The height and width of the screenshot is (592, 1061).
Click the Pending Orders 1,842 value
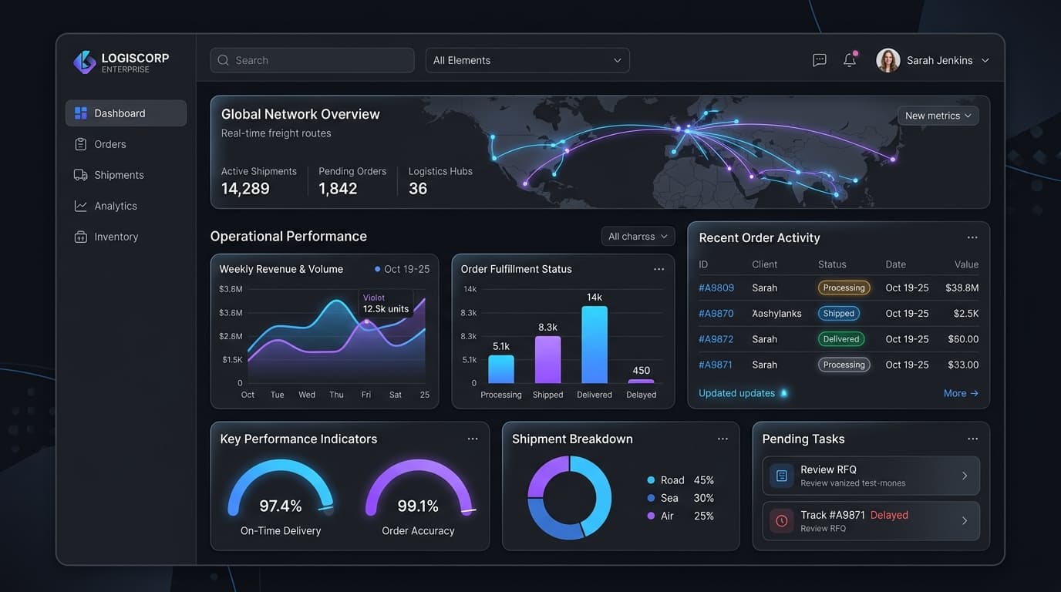click(338, 189)
